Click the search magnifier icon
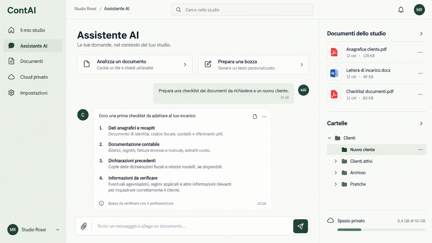432x243 pixels. pyautogui.click(x=179, y=10)
